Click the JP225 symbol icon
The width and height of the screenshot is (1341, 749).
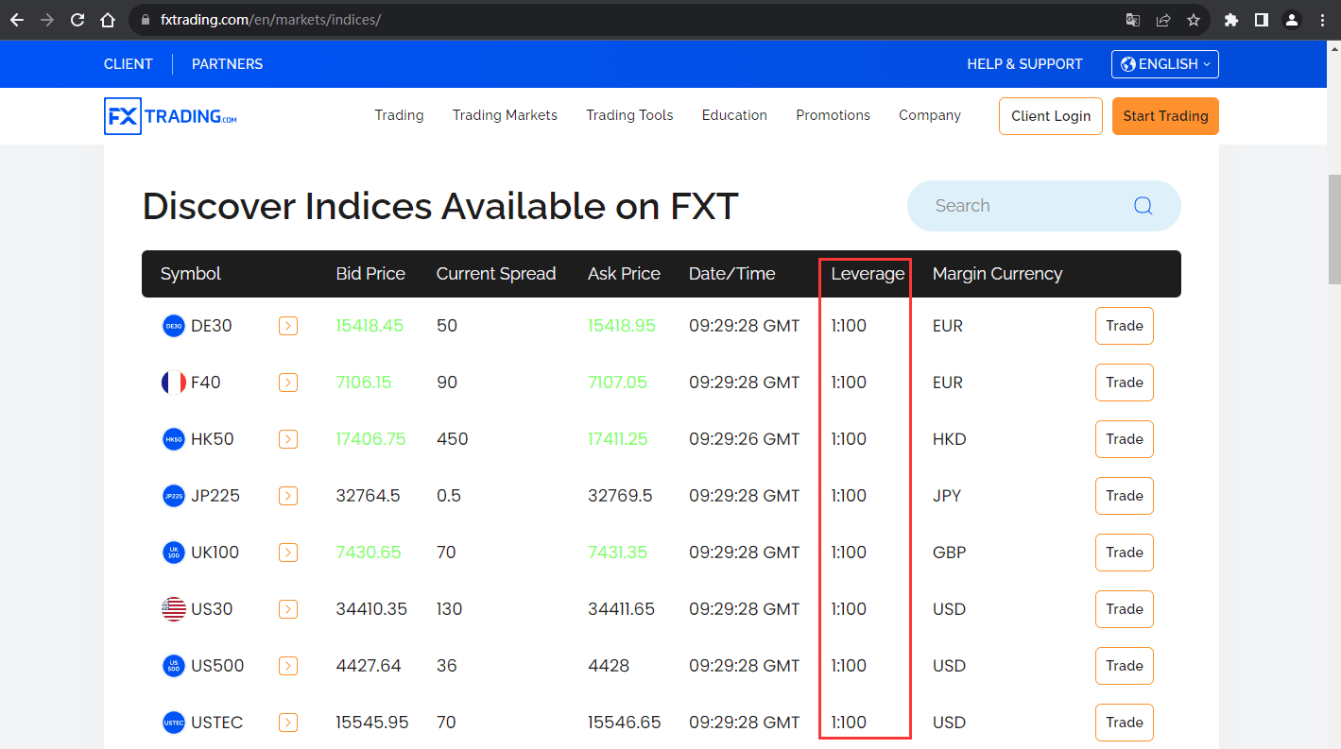point(174,496)
